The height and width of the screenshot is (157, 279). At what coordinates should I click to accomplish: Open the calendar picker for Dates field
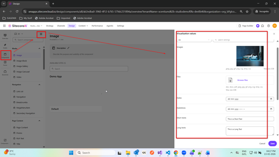(x=271, y=99)
